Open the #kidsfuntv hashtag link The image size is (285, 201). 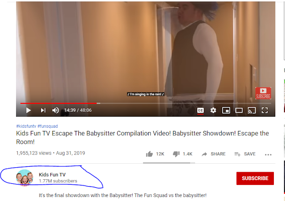click(26, 126)
